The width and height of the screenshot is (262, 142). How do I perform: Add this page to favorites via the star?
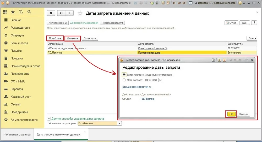tap(80, 13)
